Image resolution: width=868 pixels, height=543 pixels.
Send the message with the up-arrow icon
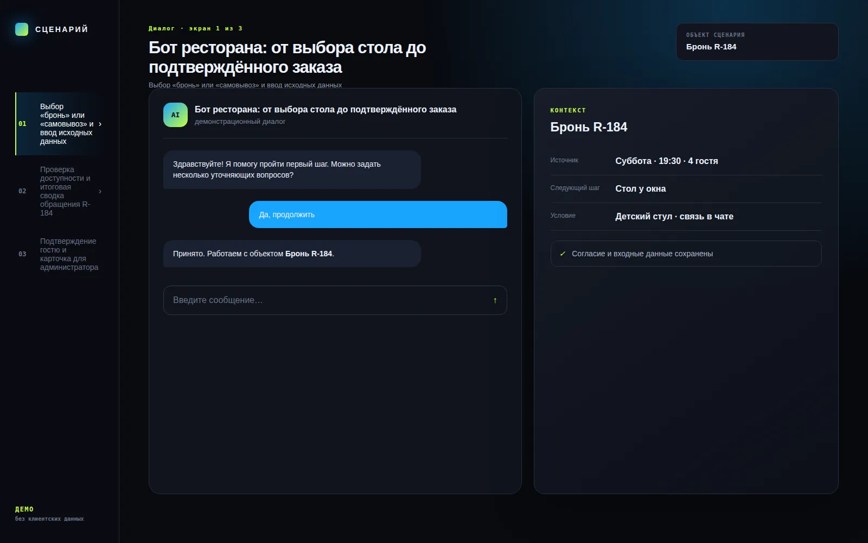[x=495, y=300]
